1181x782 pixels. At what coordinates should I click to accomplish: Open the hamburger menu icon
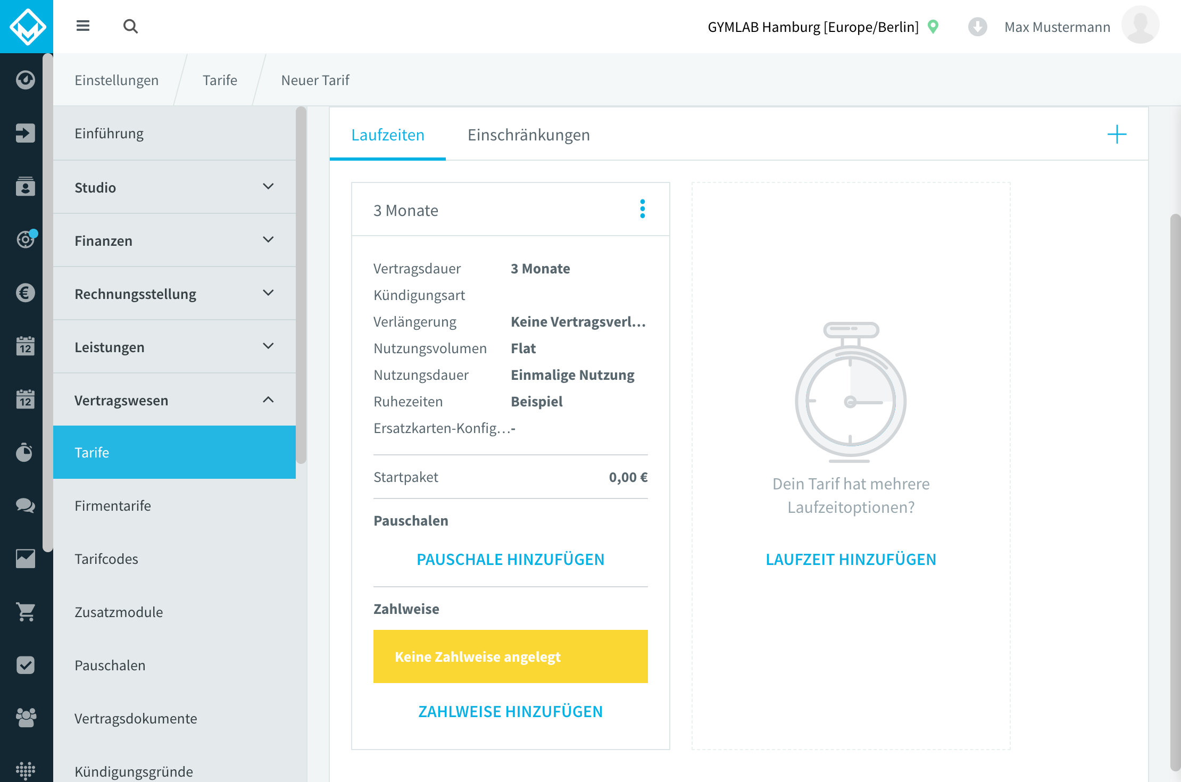83,26
